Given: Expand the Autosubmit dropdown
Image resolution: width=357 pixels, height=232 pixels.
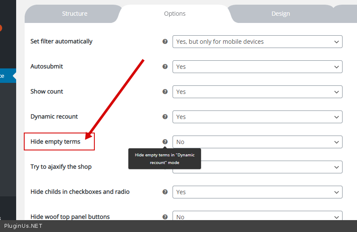Looking at the screenshot, I should [x=257, y=67].
